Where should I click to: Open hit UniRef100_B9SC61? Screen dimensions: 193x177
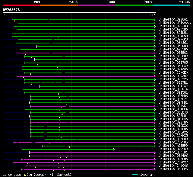point(173,19)
